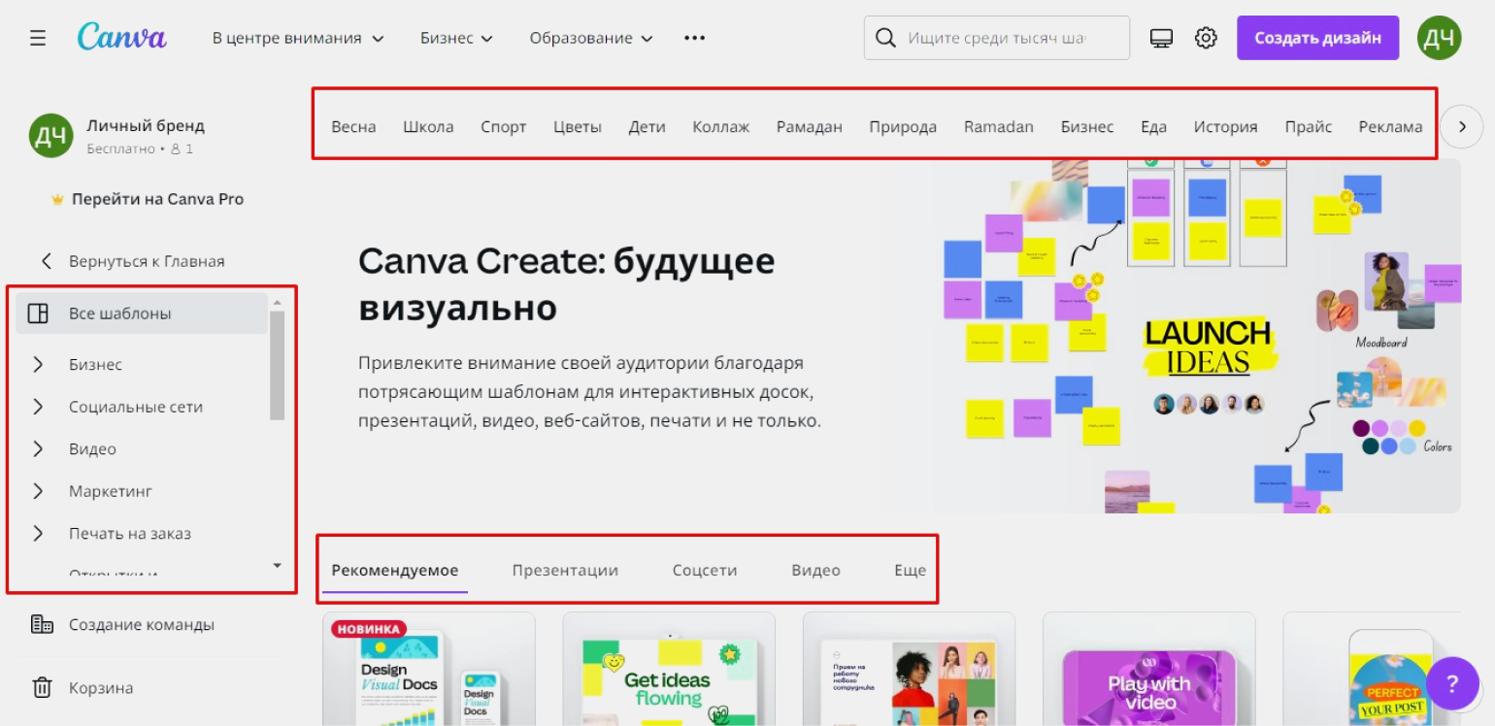Click the Личный бренд team avatar

(50, 135)
